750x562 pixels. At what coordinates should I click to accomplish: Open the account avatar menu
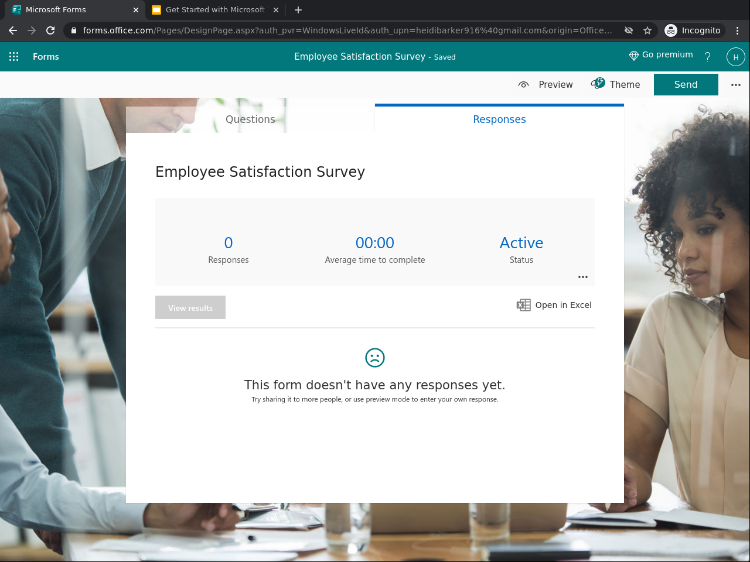coord(735,57)
